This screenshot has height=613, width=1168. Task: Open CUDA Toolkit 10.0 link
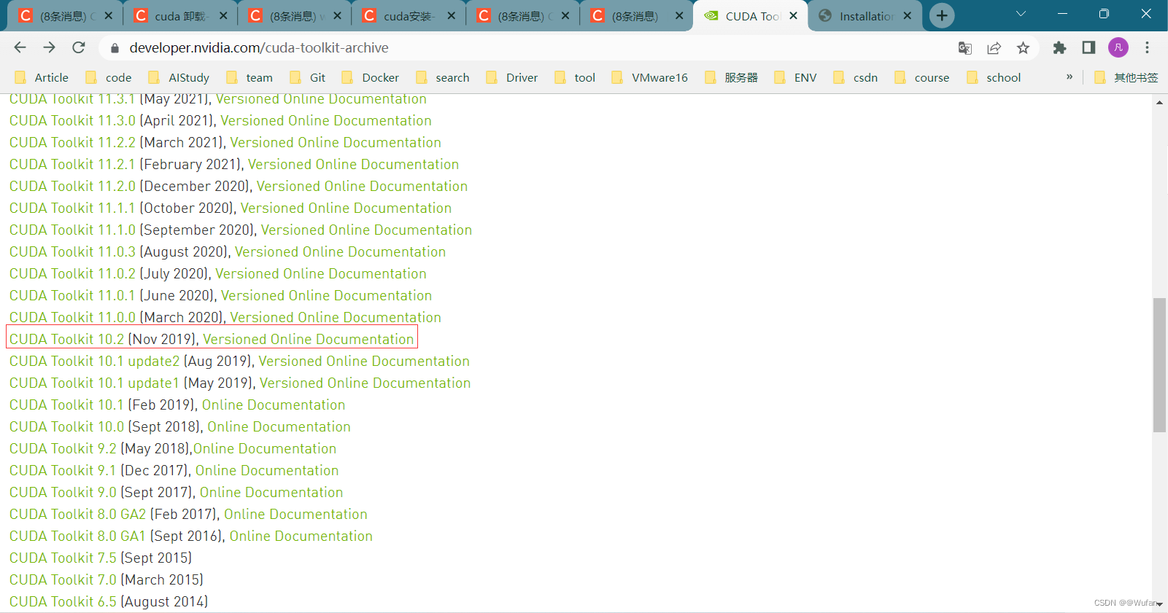point(66,426)
